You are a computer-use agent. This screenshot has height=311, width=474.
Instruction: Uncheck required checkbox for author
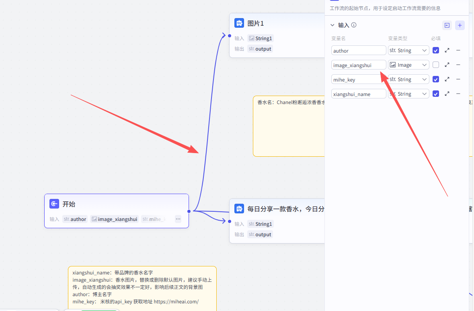(436, 51)
